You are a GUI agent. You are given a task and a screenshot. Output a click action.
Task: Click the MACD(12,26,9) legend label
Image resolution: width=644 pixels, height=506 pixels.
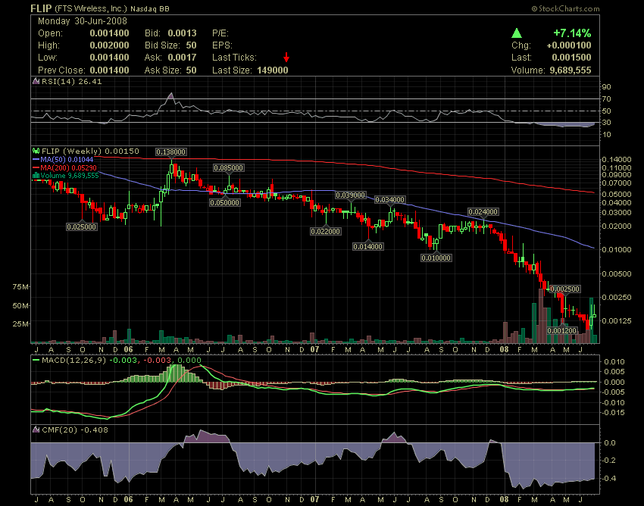pos(73,361)
